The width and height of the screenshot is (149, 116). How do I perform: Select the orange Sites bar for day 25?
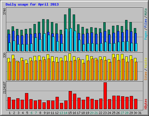114,69
